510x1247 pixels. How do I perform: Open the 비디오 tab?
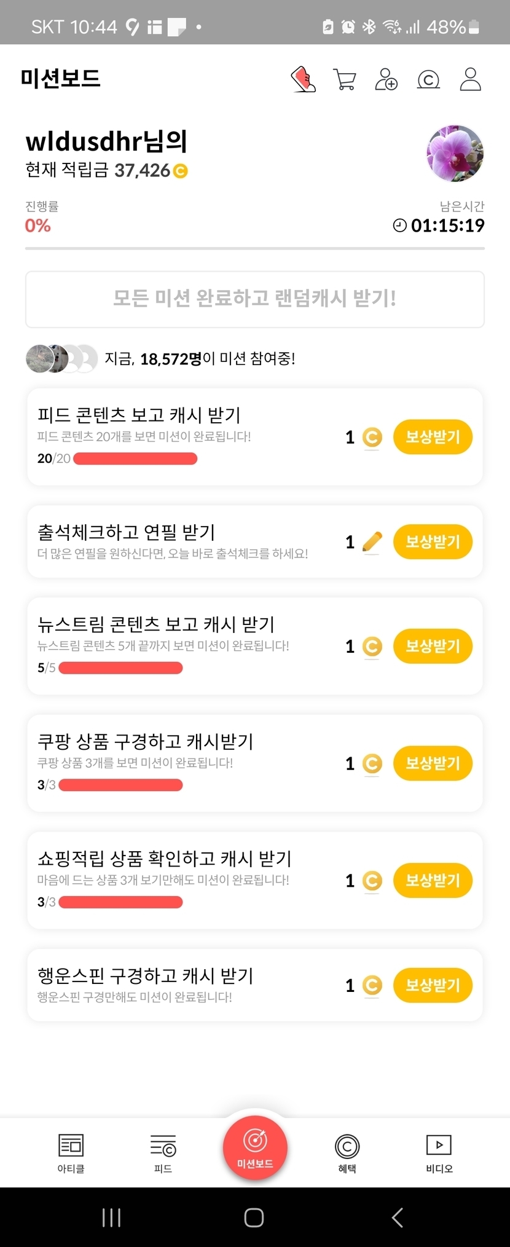coord(439,1153)
